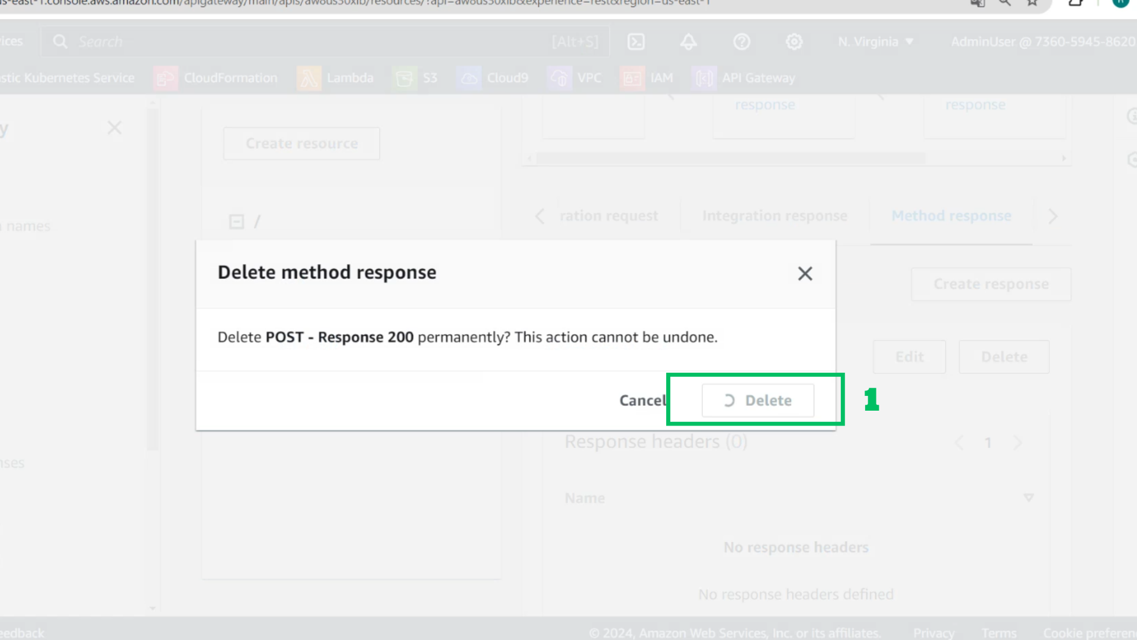Open the help question mark icon
This screenshot has width=1137, height=640.
tap(741, 41)
